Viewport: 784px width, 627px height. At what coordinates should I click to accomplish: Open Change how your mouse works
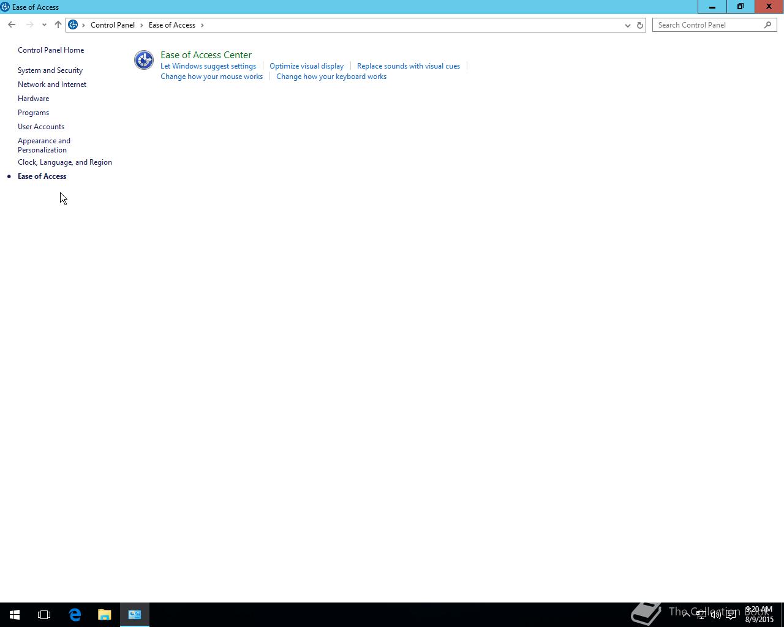pos(211,77)
